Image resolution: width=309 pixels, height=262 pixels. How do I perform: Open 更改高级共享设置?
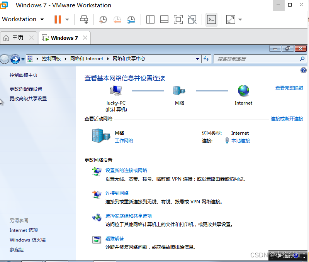(x=28, y=99)
